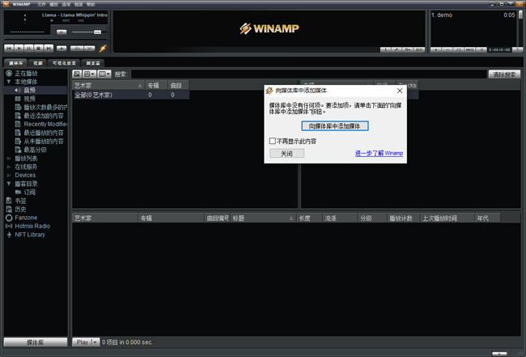Open the Play dropdown arrow at bottom
The height and width of the screenshot is (357, 526).
coord(95,342)
